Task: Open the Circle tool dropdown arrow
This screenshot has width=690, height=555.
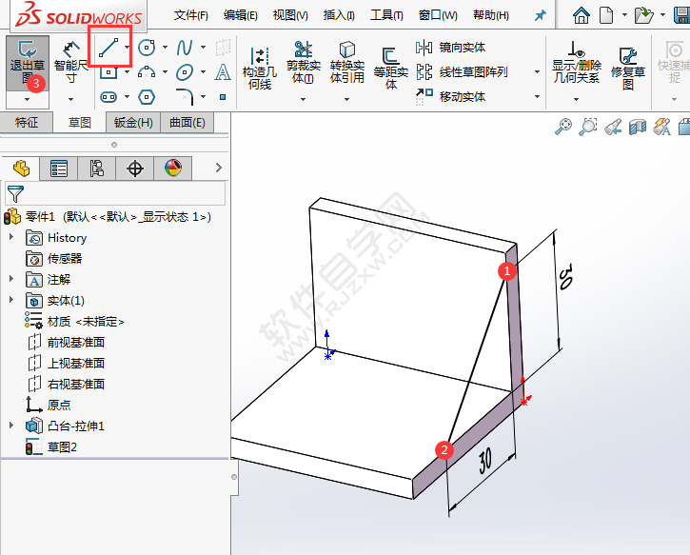Action: pos(165,47)
